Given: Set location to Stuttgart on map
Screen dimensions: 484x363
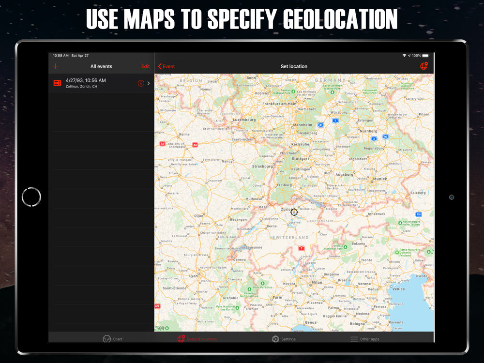Looking at the screenshot, I should 300,159.
